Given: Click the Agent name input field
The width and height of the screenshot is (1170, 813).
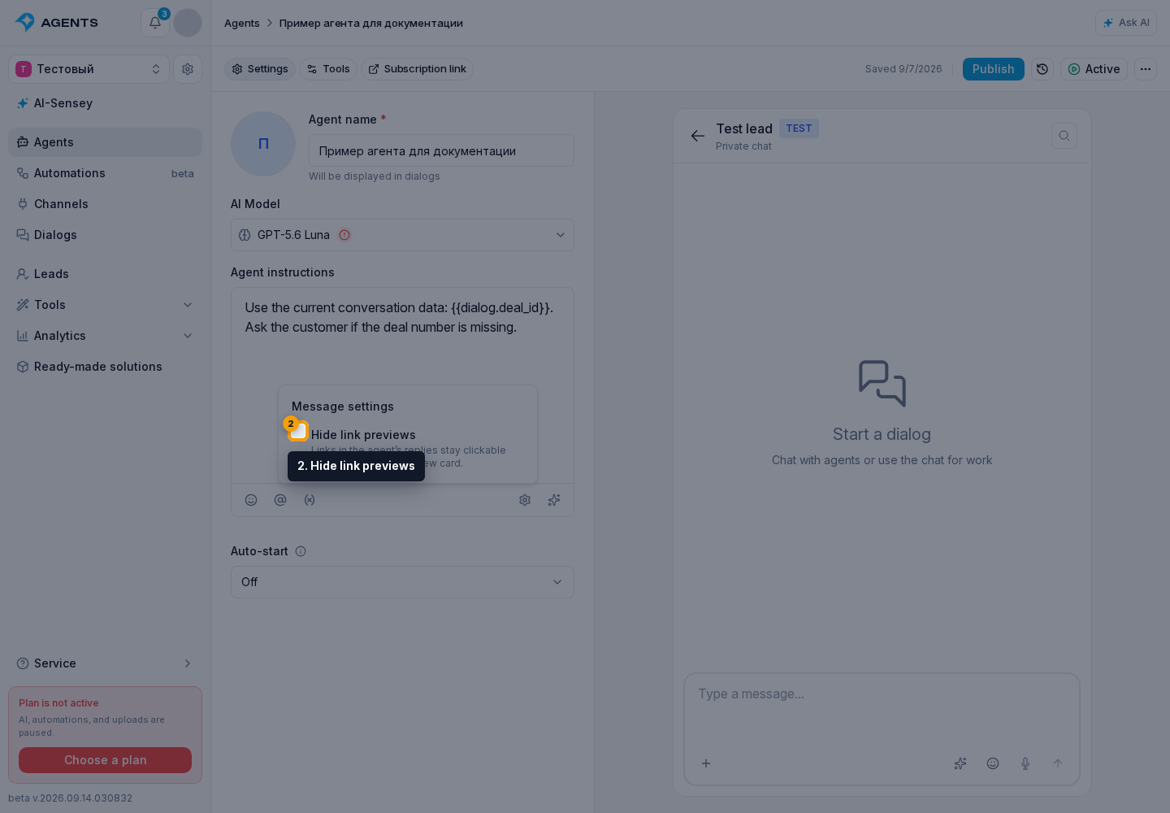Looking at the screenshot, I should pyautogui.click(x=441, y=150).
